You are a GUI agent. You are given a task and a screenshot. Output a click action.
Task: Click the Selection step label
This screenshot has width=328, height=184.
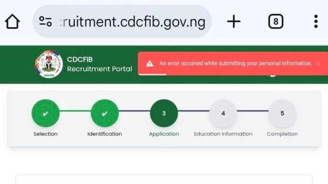click(45, 134)
